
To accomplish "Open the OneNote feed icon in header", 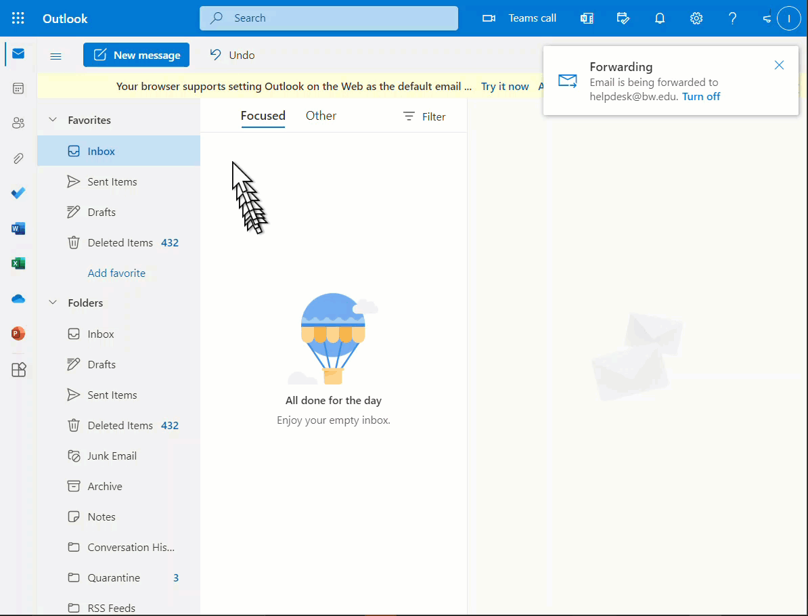I will (x=587, y=18).
